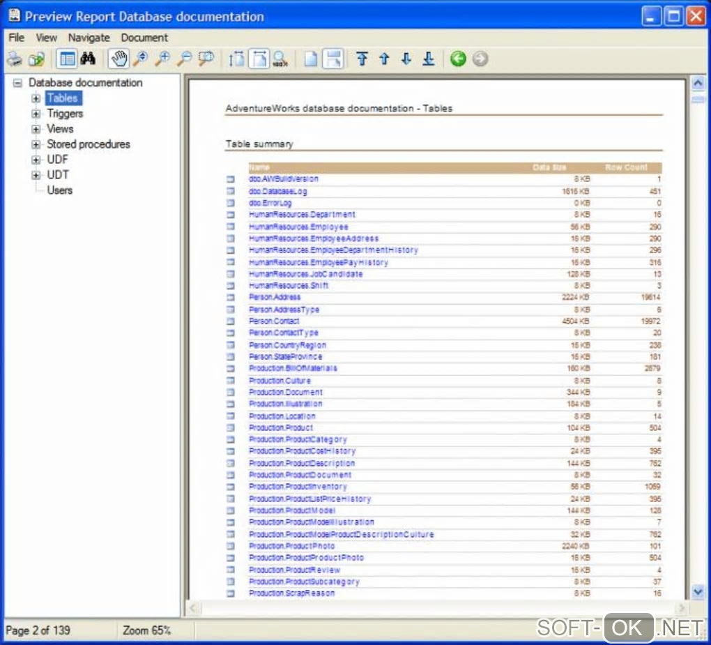Open the dbo.DatabaseLog link
The height and width of the screenshot is (645, 711).
[277, 191]
